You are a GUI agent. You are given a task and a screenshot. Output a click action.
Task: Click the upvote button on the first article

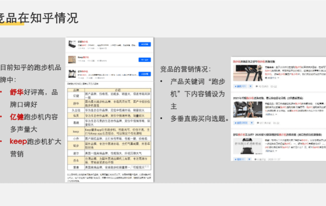click(240, 86)
